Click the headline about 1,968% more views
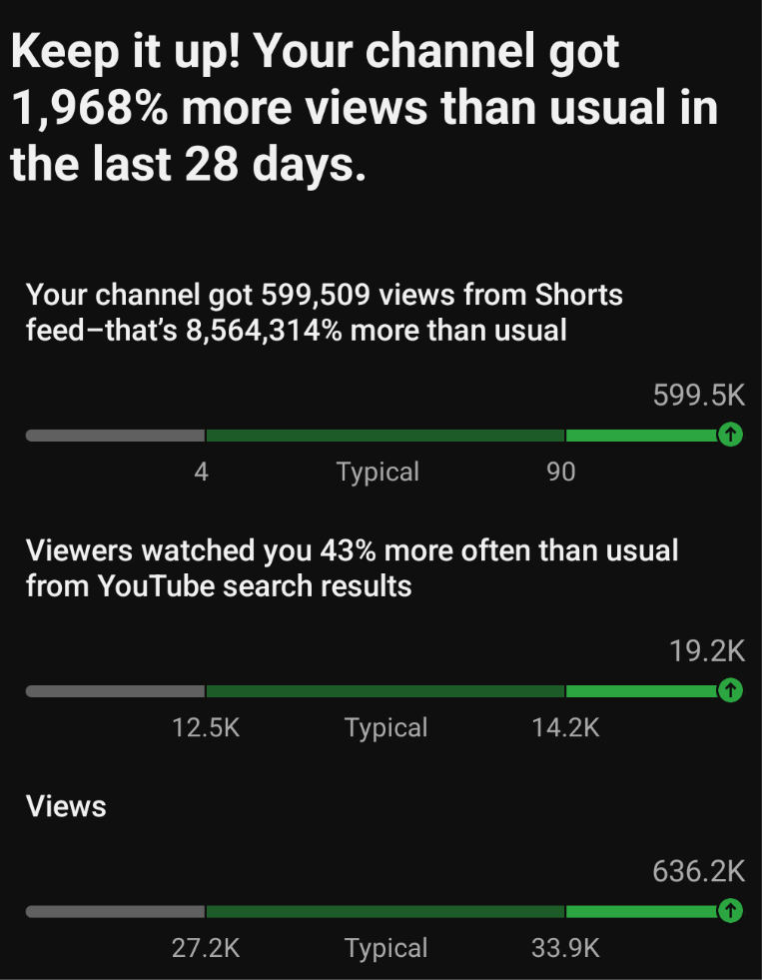762x980 pixels. (x=365, y=108)
